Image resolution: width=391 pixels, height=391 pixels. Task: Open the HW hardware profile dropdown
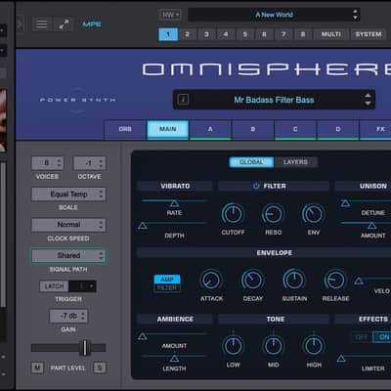(170, 15)
